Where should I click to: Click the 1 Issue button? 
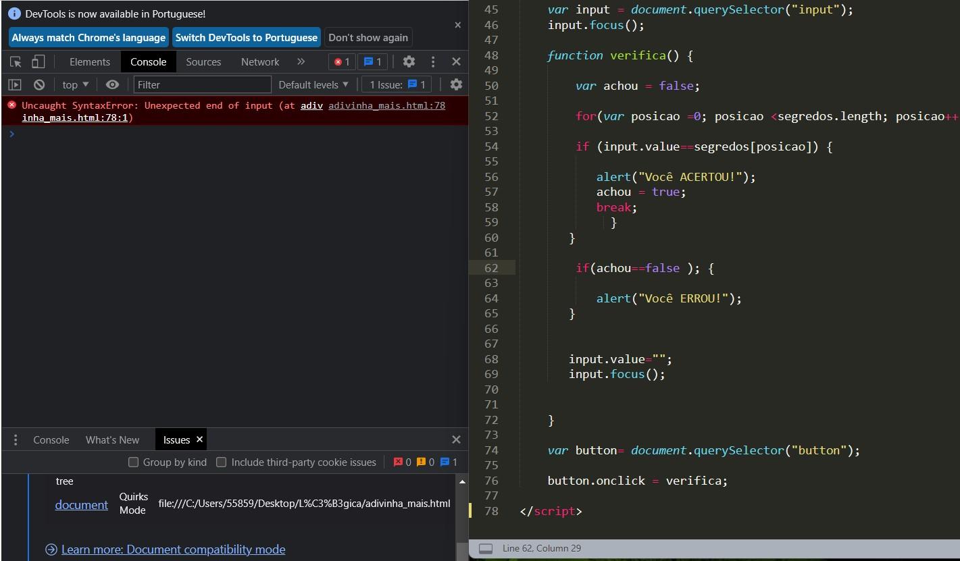397,84
